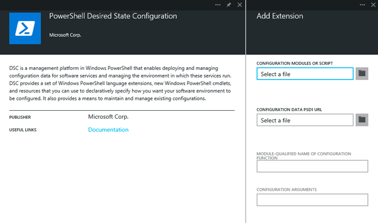Click the Module-Qualified Name of Configuration Function field
378x223 pixels.
tap(312, 166)
